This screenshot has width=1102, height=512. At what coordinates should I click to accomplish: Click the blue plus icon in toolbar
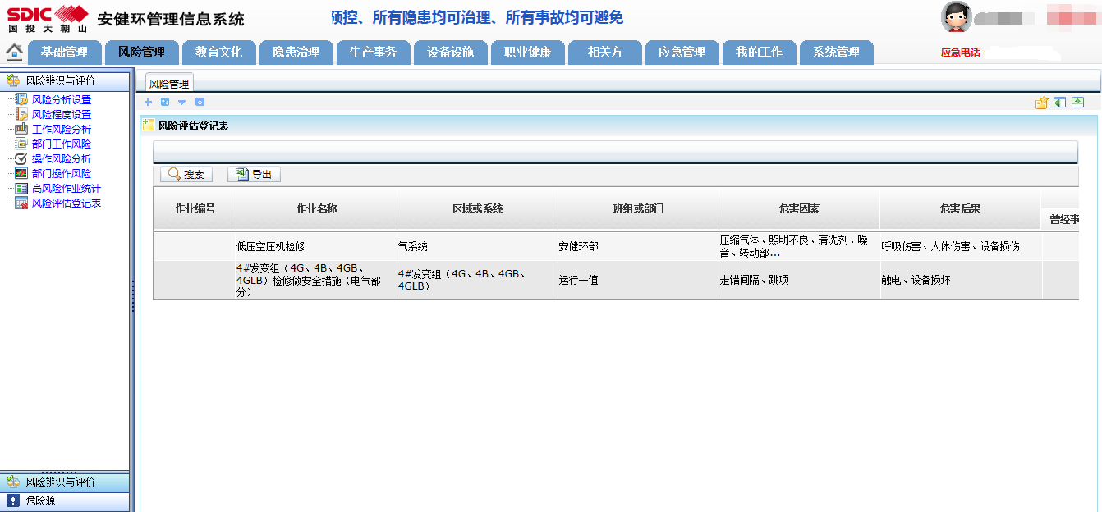click(148, 103)
